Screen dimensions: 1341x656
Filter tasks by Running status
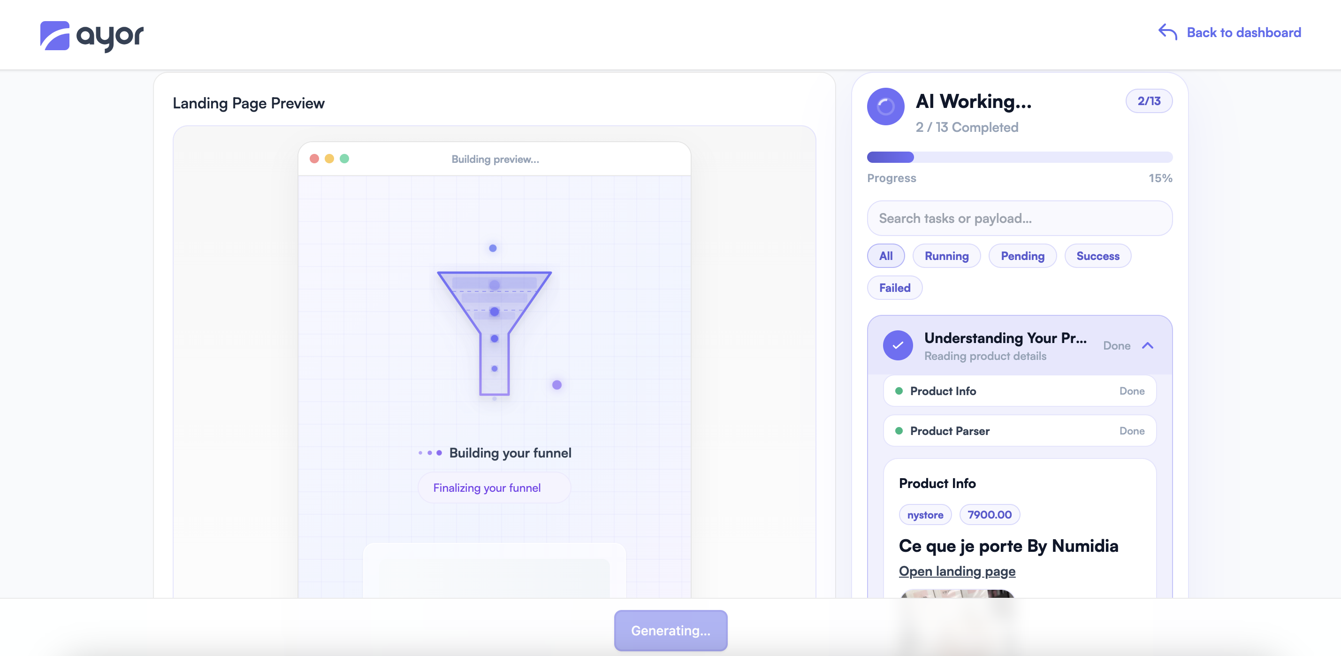tap(946, 256)
